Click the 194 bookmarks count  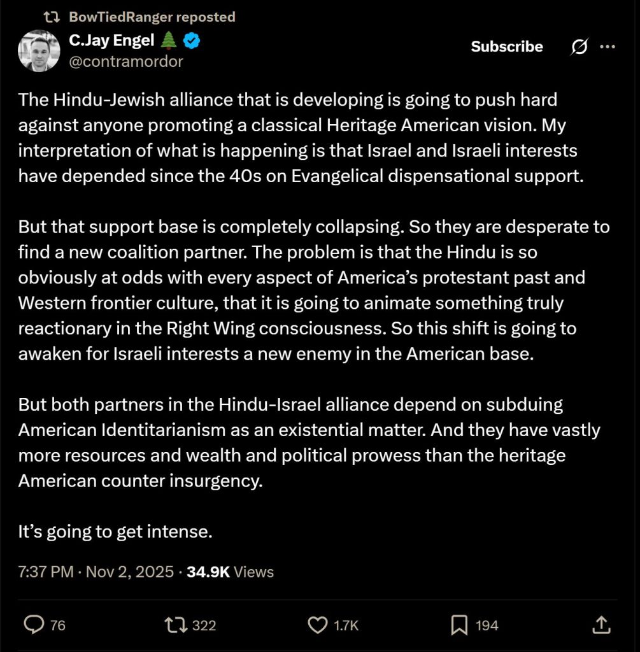pyautogui.click(x=487, y=625)
